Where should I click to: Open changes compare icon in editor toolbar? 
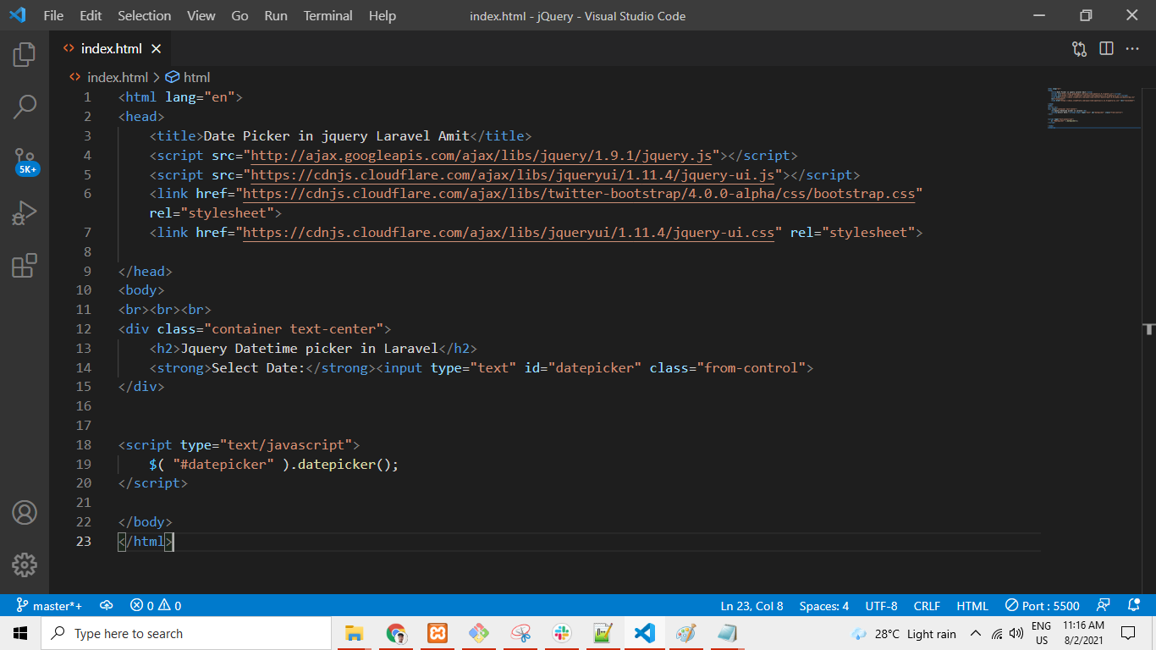click(1079, 49)
